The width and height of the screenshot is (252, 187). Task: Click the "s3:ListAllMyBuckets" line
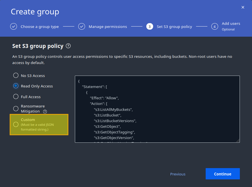(113, 110)
